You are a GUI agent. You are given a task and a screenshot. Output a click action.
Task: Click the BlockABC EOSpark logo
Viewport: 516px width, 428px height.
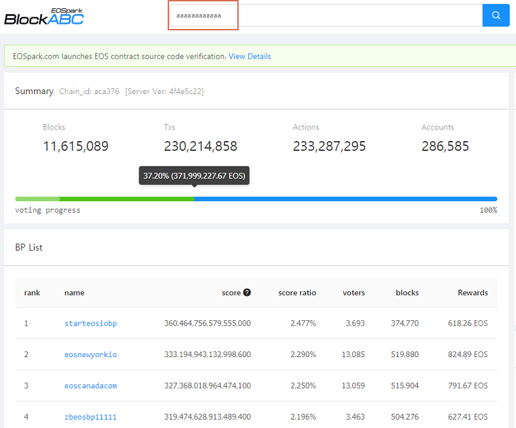[44, 15]
